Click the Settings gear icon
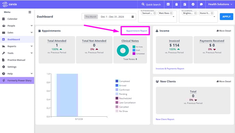235x133 pixels. pyautogui.click(x=4, y=67)
